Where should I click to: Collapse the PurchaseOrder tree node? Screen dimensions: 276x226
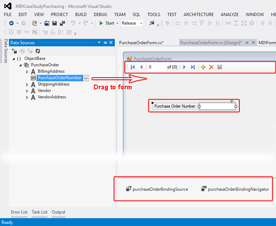(x=20, y=65)
